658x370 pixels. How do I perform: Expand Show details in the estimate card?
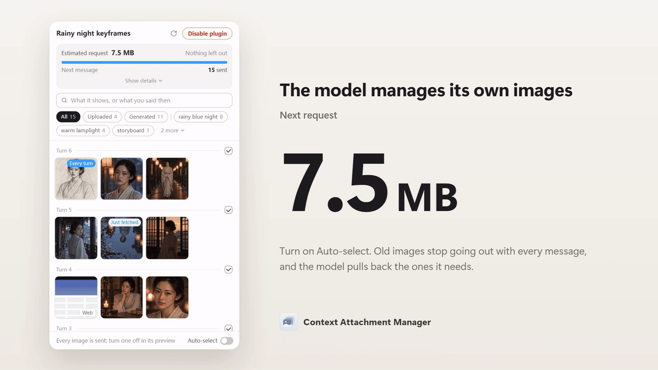144,81
